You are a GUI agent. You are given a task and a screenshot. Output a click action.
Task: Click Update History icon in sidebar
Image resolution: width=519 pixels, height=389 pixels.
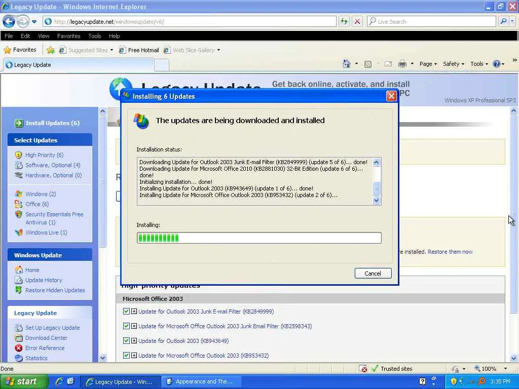[x=19, y=280]
